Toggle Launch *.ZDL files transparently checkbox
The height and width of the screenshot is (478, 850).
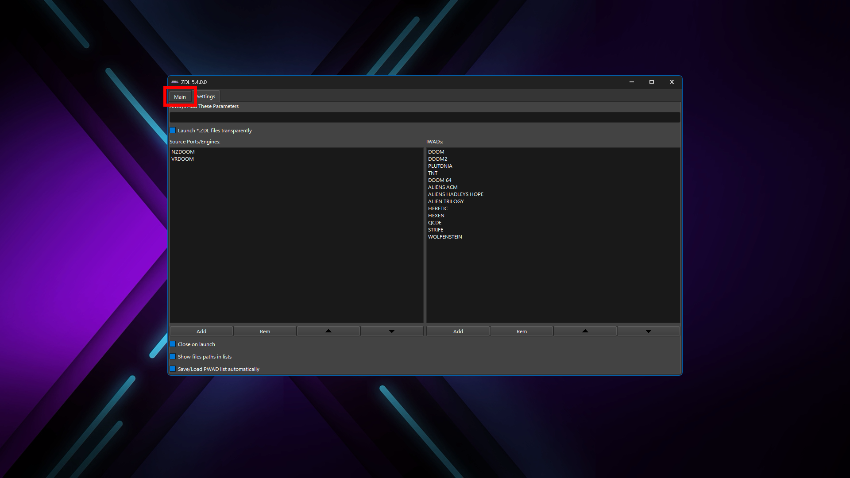173,131
